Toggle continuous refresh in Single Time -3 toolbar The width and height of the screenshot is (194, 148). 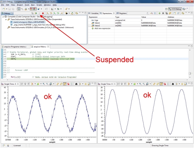click(x=65, y=84)
